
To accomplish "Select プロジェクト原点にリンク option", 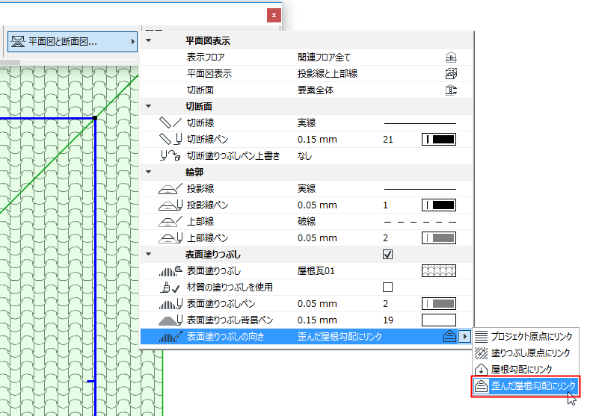I will click(526, 336).
